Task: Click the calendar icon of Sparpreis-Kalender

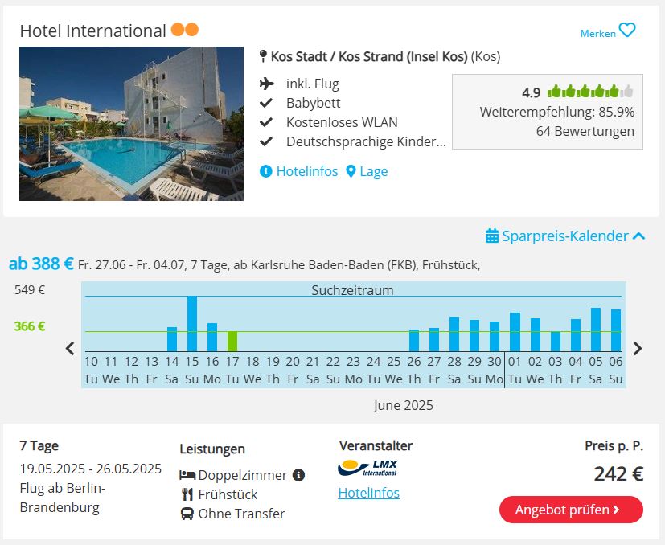Action: [x=492, y=236]
